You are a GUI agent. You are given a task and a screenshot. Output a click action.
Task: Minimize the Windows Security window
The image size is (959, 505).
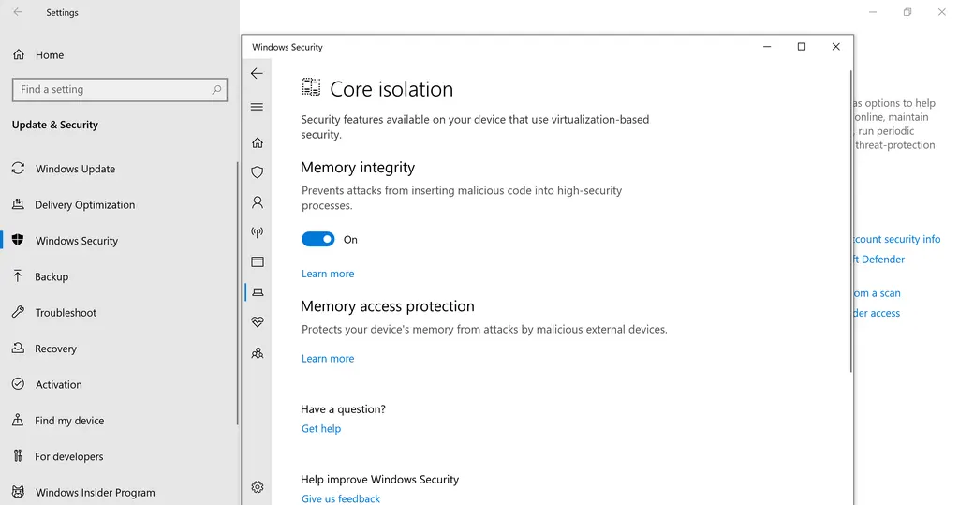767,47
